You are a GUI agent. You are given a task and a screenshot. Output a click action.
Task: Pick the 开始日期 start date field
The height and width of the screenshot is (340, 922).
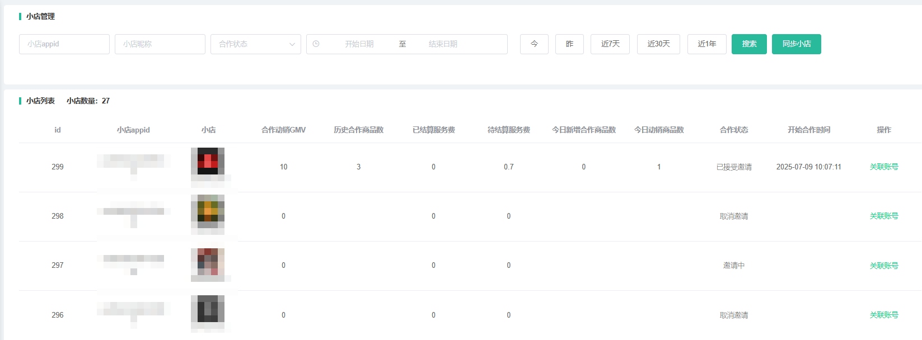(359, 44)
